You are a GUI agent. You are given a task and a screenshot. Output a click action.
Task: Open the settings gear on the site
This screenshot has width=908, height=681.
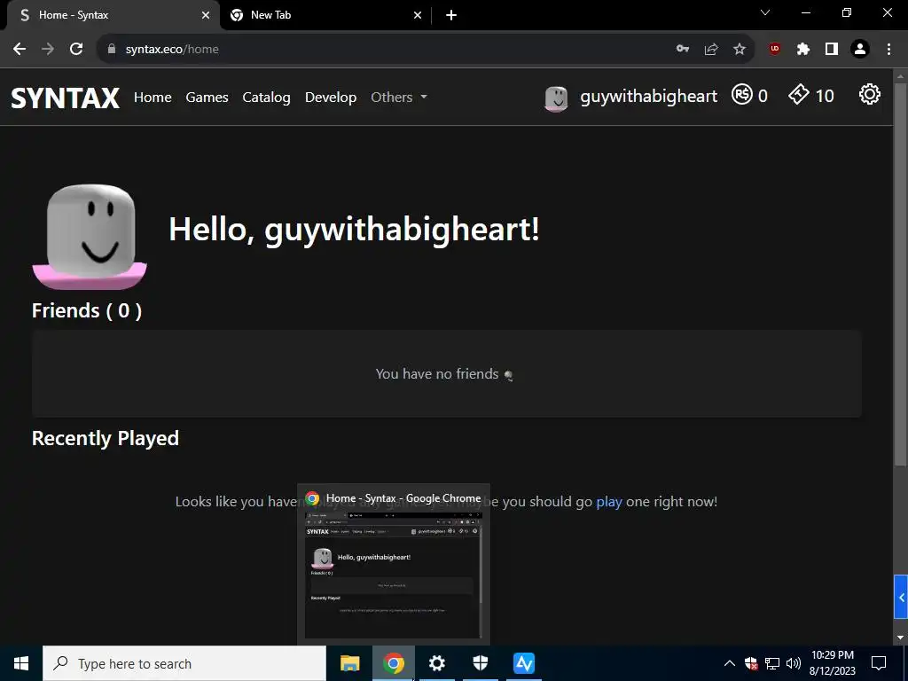pos(869,94)
